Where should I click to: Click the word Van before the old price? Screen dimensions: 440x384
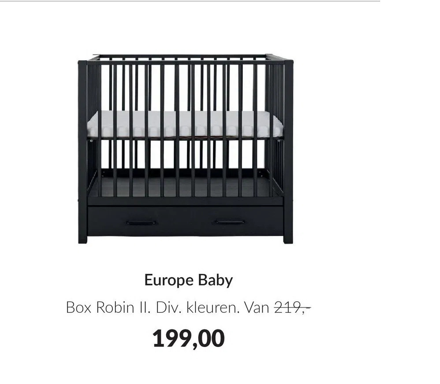coord(257,307)
